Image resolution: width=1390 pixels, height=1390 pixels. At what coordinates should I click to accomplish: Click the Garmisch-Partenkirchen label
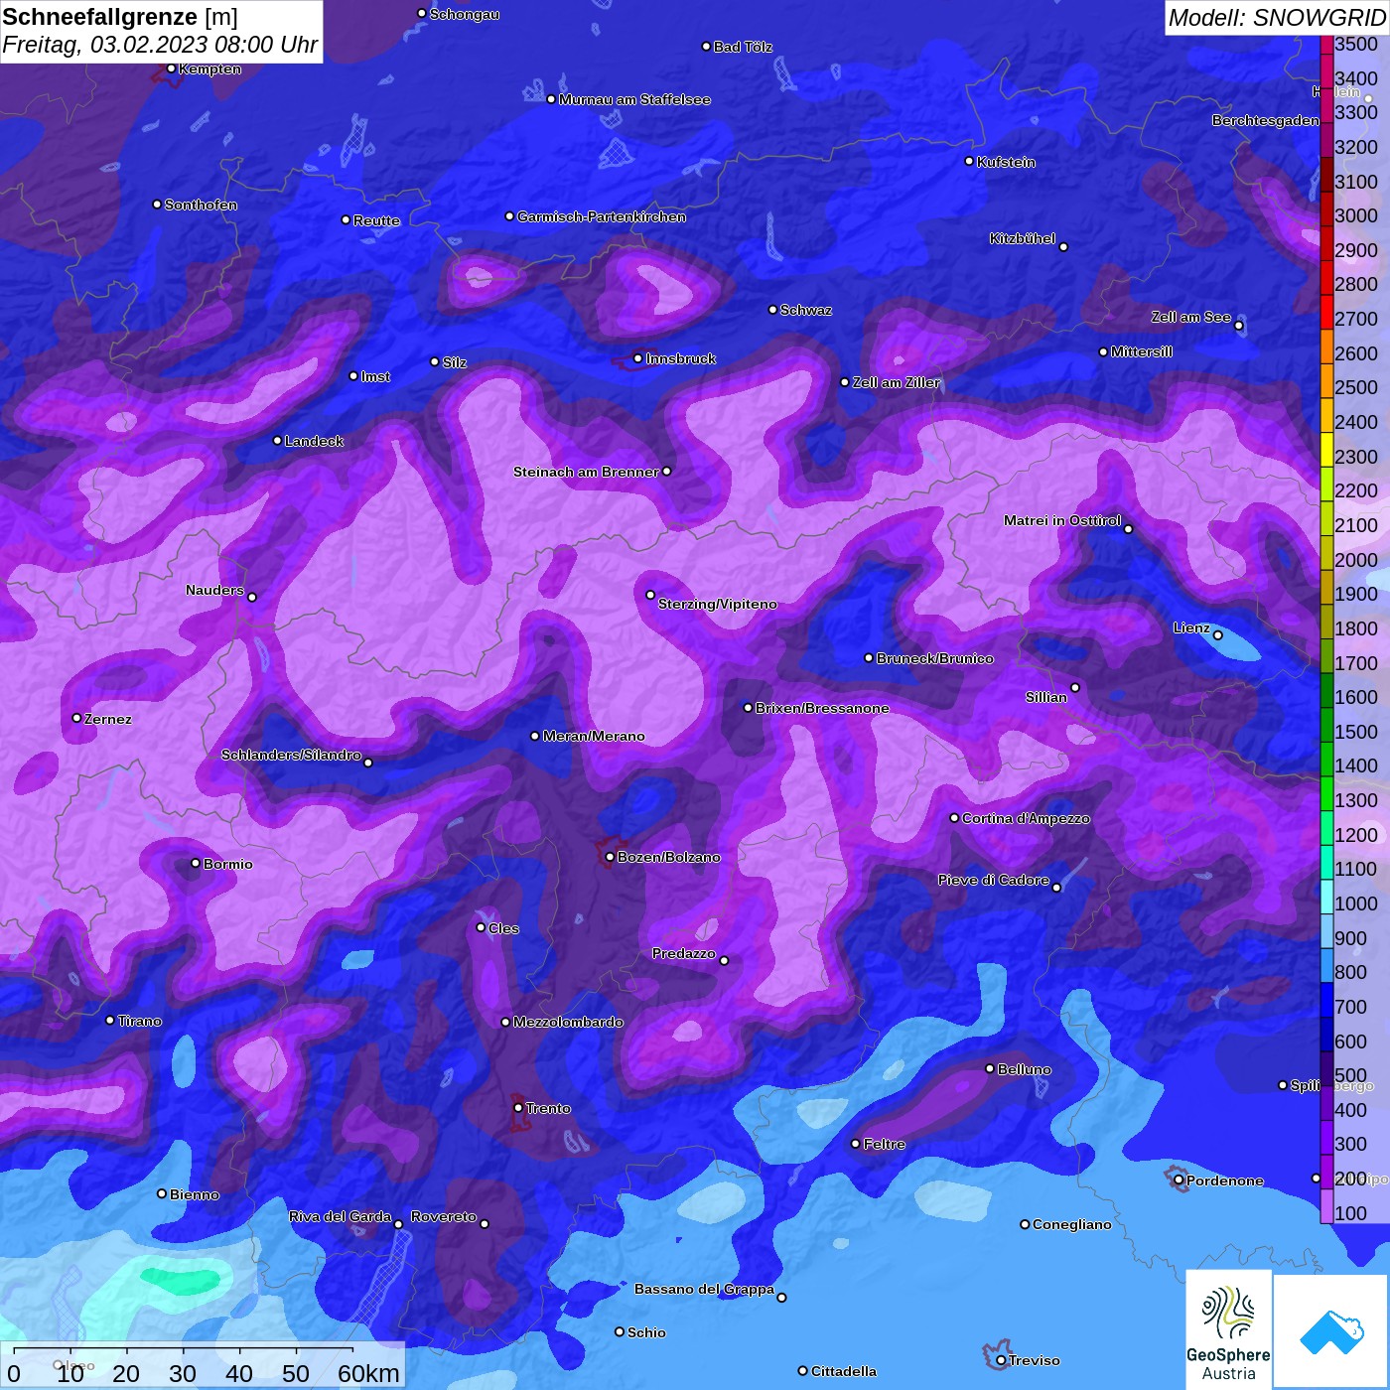602,216
